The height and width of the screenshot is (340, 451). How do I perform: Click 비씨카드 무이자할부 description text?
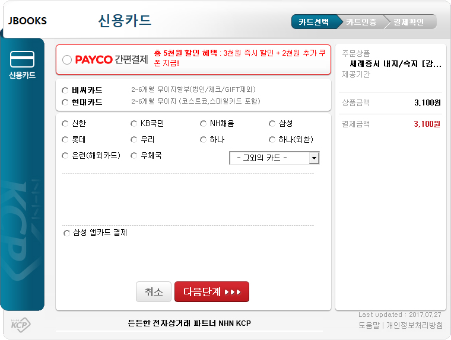pyautogui.click(x=193, y=89)
